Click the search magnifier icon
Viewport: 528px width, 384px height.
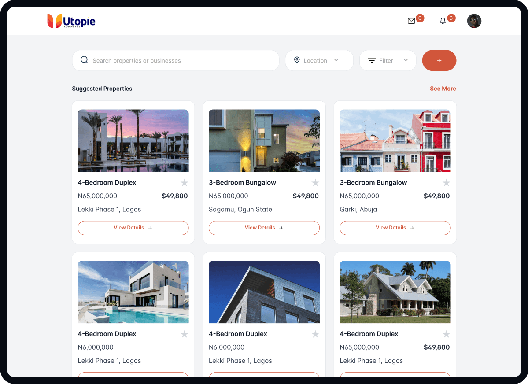(x=84, y=60)
